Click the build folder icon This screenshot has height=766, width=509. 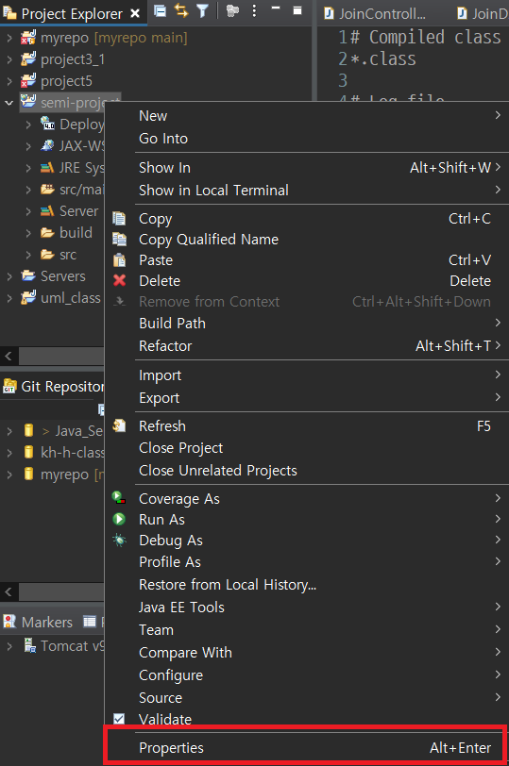(47, 232)
